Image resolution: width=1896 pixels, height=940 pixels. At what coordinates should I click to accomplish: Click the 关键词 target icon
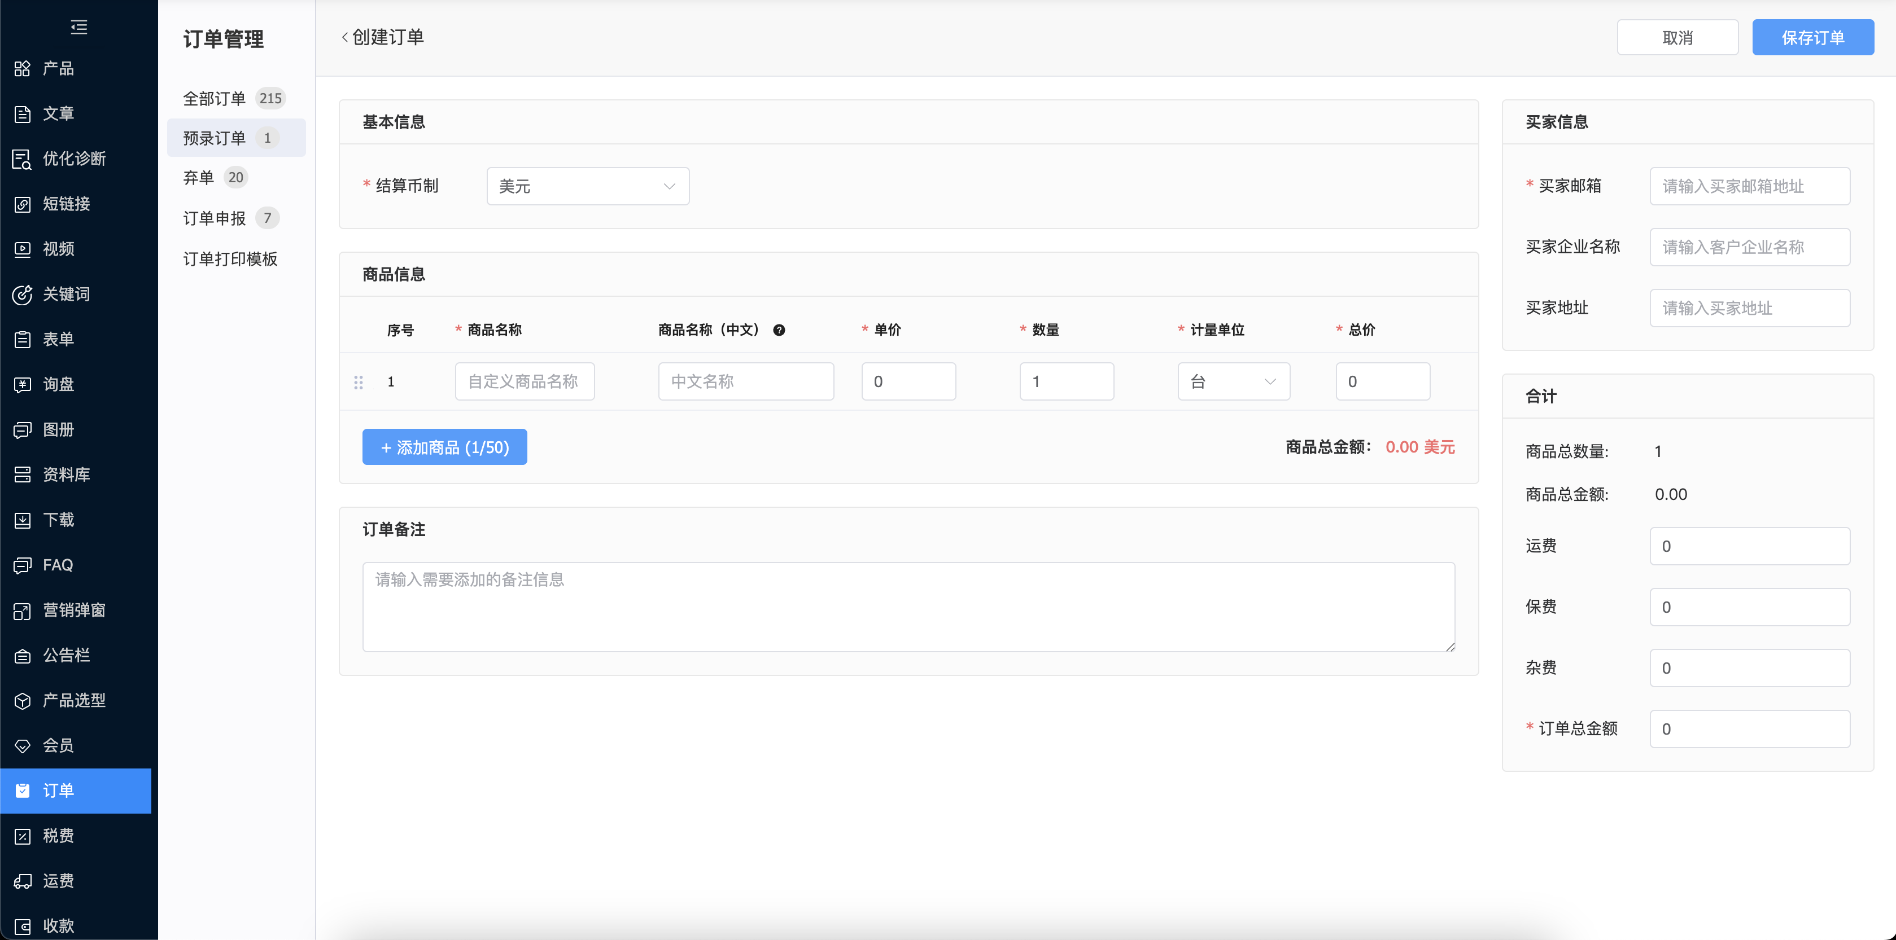(23, 294)
